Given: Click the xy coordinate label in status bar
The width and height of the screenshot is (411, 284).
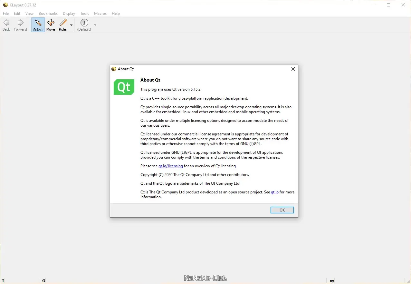Looking at the screenshot, I should click(x=332, y=281).
